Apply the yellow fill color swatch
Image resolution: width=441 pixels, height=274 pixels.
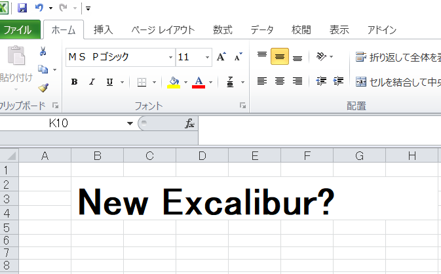174,82
